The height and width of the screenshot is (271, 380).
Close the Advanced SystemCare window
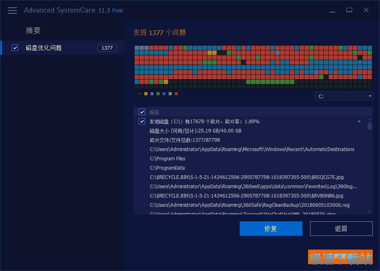366,10
